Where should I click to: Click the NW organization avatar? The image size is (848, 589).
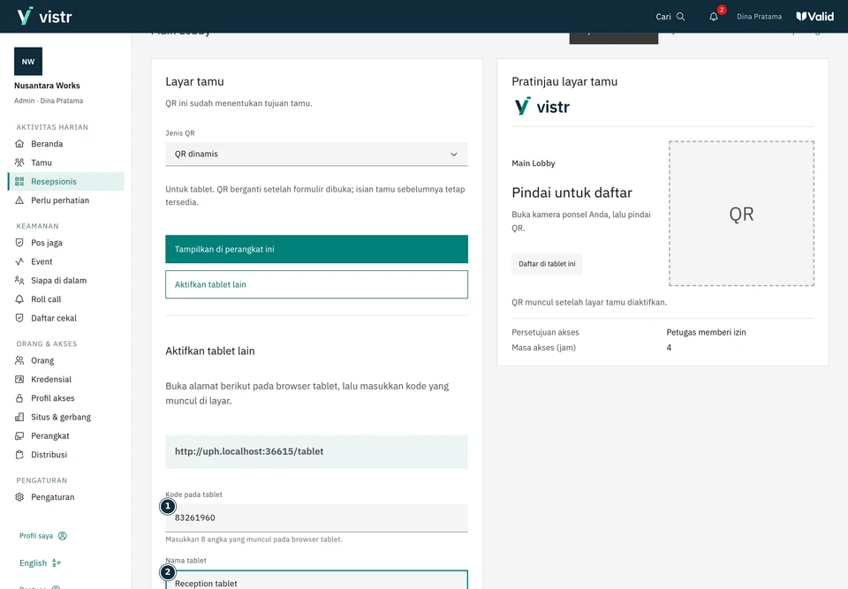click(x=28, y=62)
